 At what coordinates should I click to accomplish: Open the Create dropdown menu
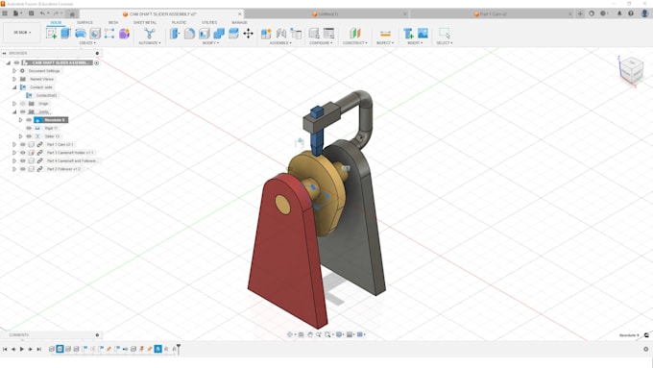point(87,43)
